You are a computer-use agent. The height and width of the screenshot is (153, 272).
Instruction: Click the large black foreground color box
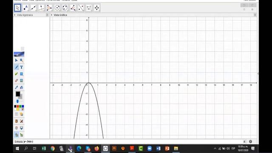click(18, 94)
